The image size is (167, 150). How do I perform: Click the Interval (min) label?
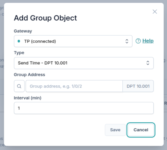tap(28, 98)
